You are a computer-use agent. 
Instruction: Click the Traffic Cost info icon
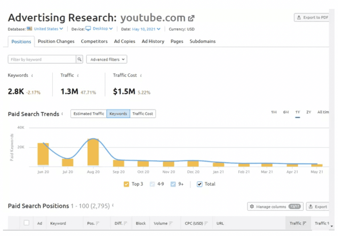[141, 76]
